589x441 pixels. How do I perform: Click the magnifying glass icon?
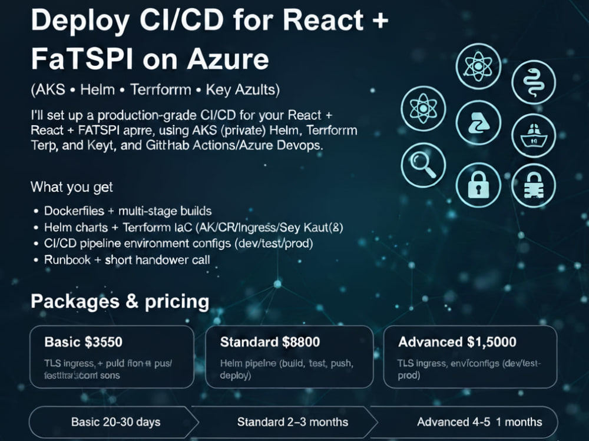[x=423, y=165]
